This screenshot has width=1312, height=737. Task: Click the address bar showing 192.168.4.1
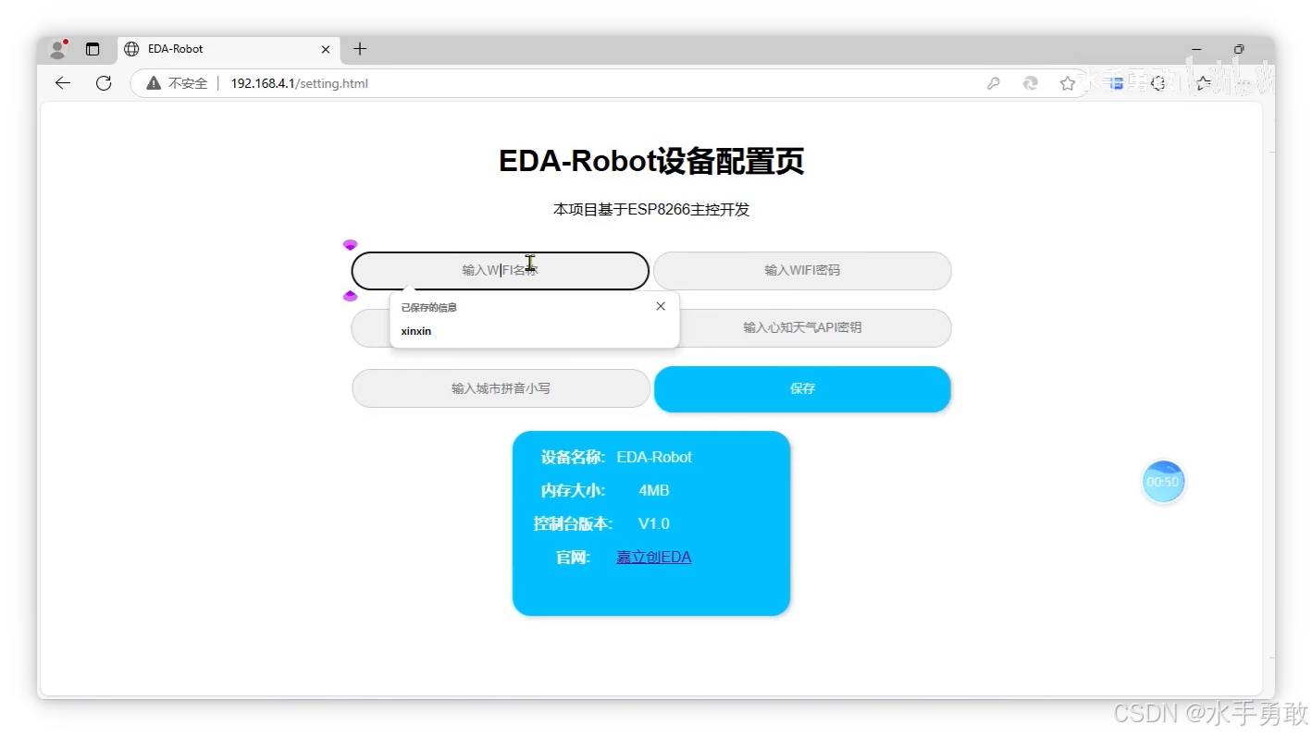pyautogui.click(x=297, y=82)
